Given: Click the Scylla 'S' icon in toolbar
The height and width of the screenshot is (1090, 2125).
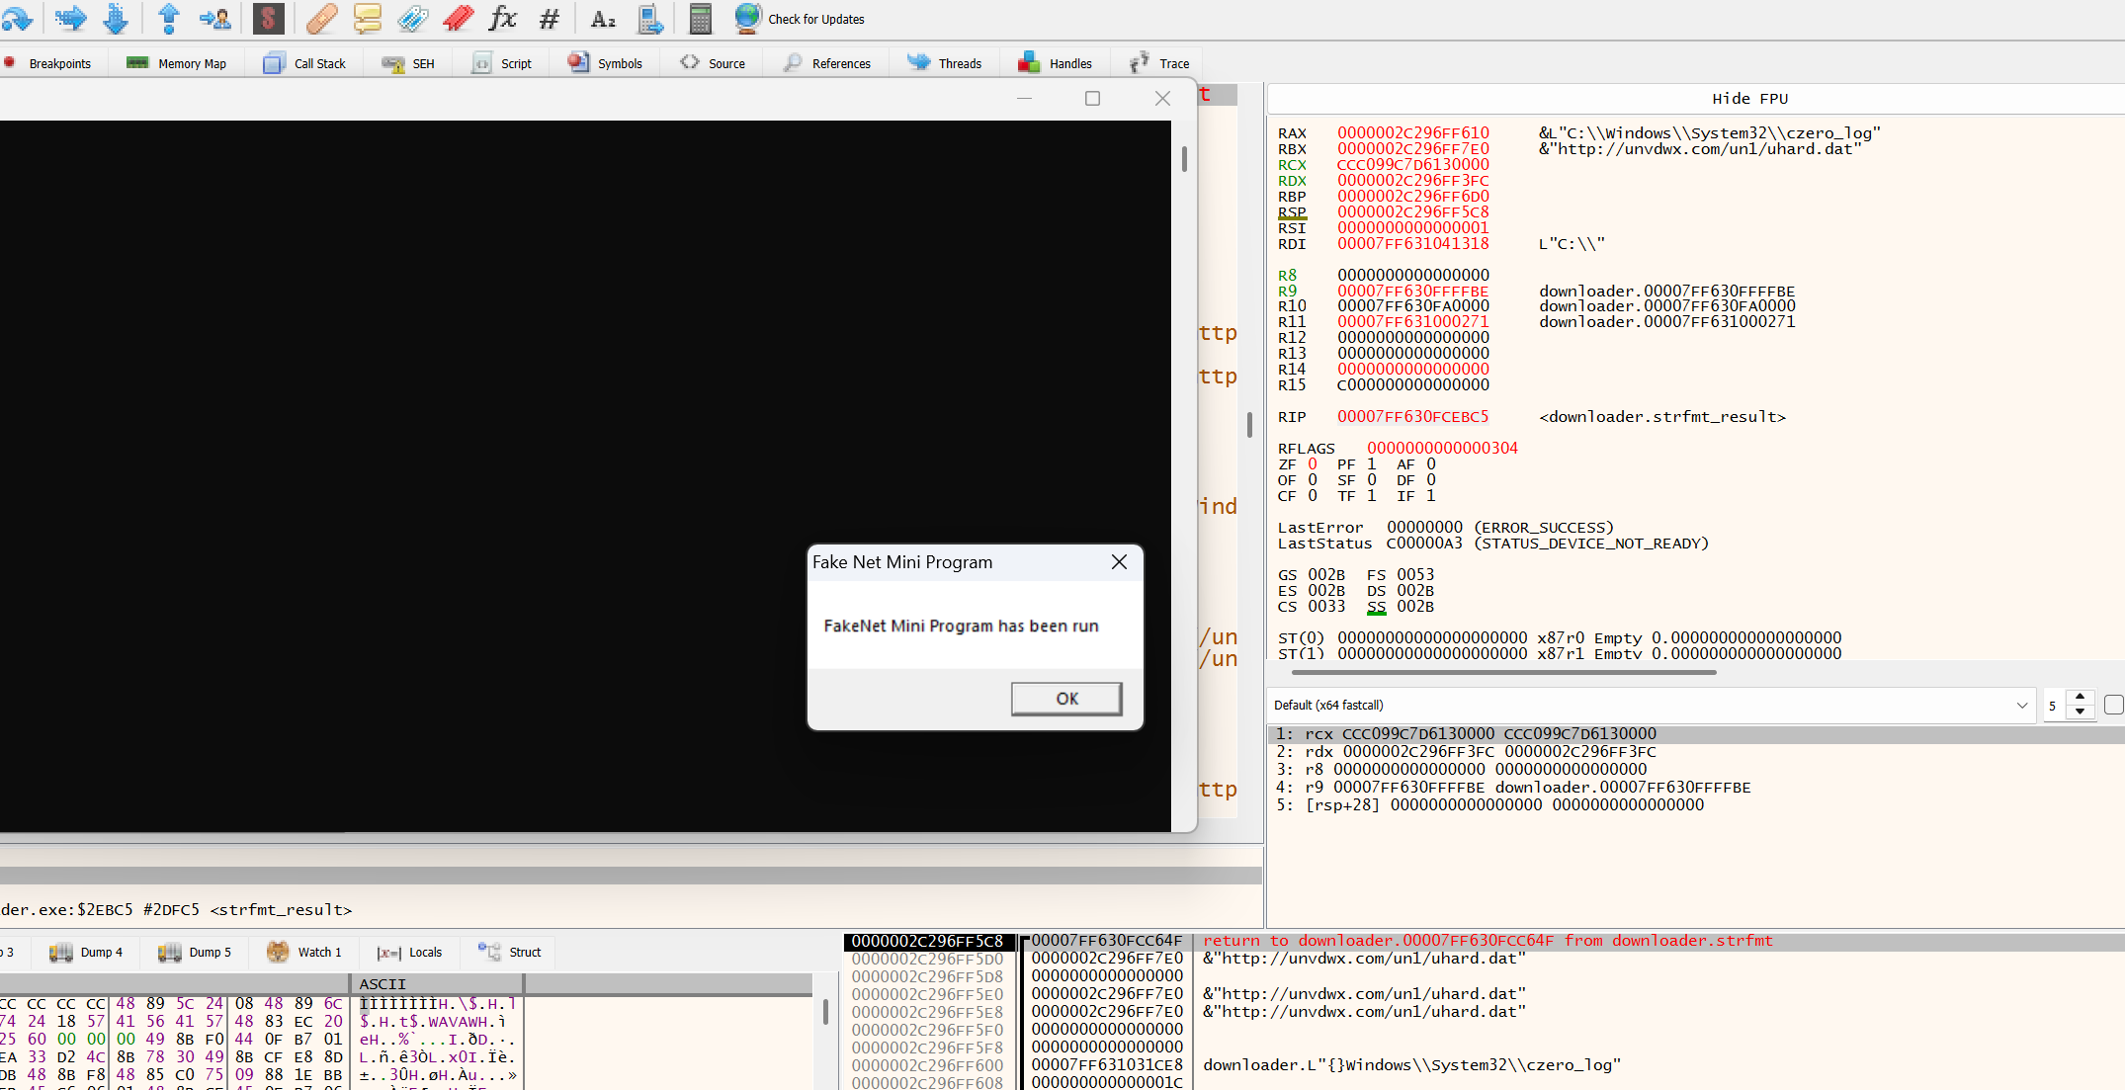Looking at the screenshot, I should pyautogui.click(x=268, y=18).
